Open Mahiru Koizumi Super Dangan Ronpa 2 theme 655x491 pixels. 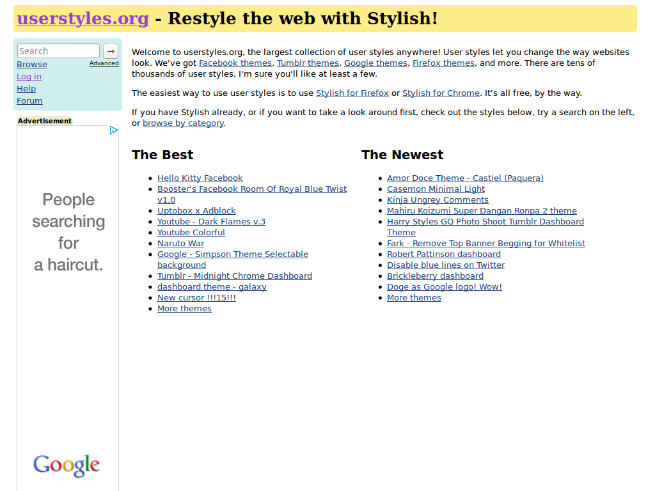click(x=482, y=211)
